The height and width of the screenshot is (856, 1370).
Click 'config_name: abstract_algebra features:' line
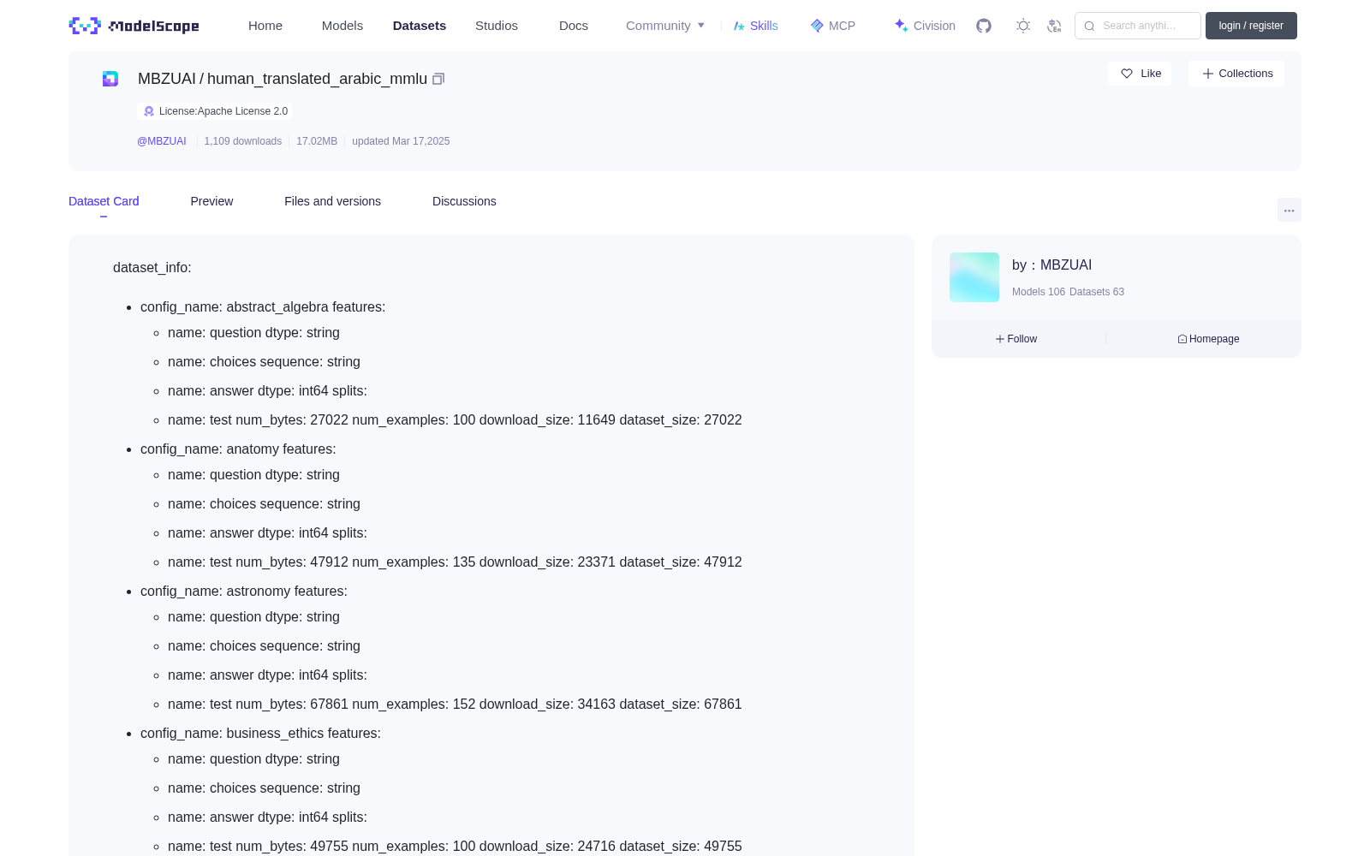click(263, 307)
